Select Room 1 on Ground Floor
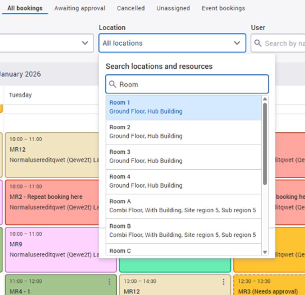305x295 pixels. tap(184, 107)
